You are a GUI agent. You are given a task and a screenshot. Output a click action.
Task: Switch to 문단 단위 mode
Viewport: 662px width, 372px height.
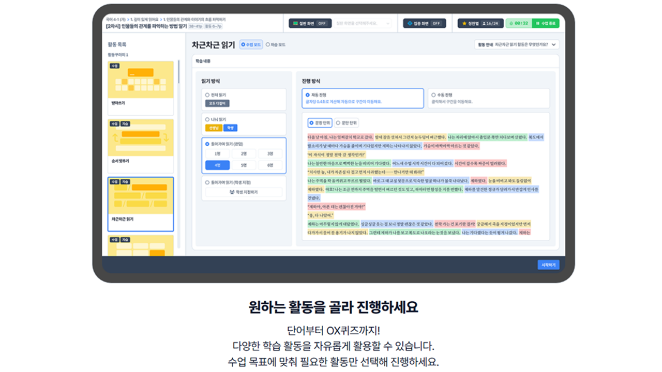pos(347,123)
